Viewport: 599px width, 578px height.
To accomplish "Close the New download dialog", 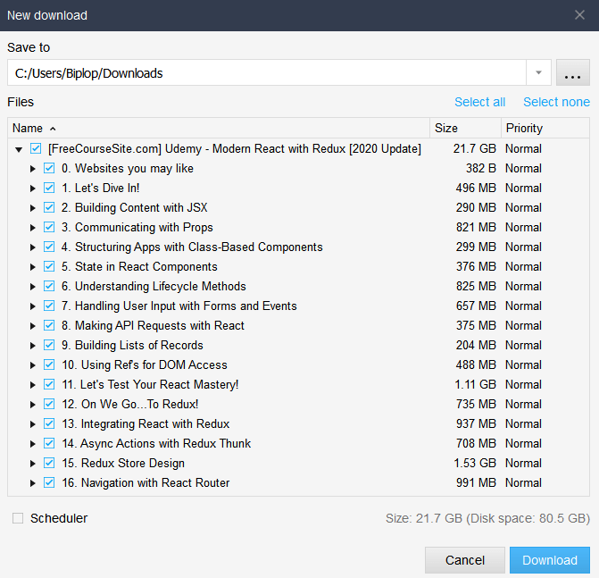I will pyautogui.click(x=579, y=15).
